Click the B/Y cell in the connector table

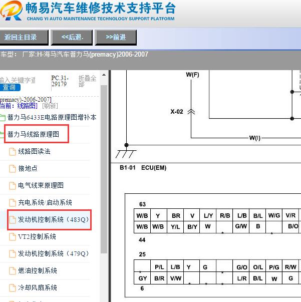click(192, 227)
